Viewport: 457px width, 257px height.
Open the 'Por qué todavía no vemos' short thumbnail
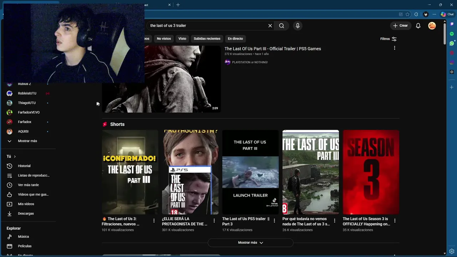tap(311, 172)
